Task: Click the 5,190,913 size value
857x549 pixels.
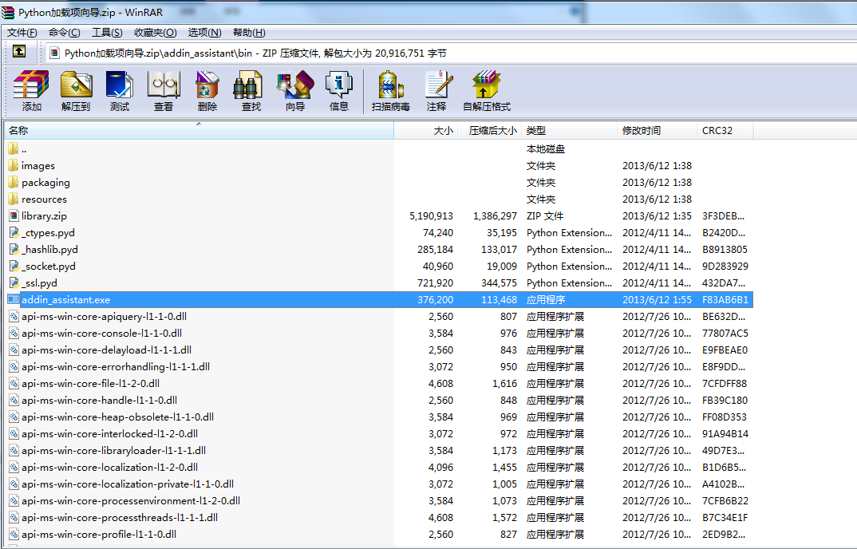Action: [431, 216]
